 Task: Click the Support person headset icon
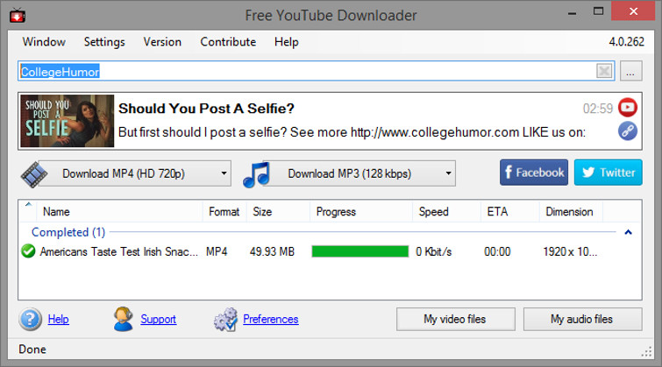[x=124, y=319]
